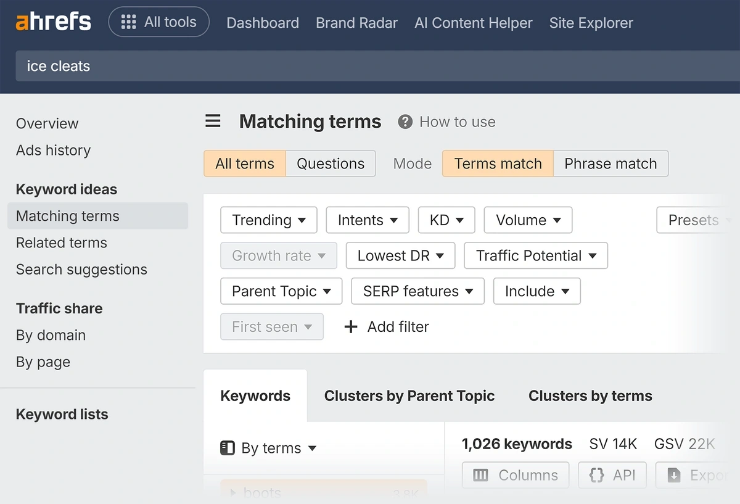Open the All tools grid menu
Image resolution: width=740 pixels, height=504 pixels.
click(x=158, y=23)
